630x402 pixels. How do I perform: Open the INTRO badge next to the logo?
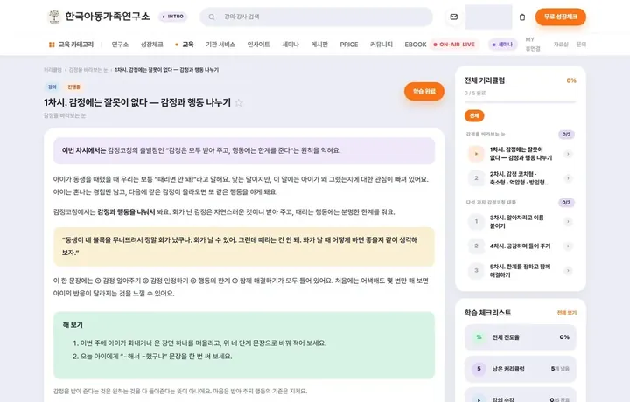172,17
